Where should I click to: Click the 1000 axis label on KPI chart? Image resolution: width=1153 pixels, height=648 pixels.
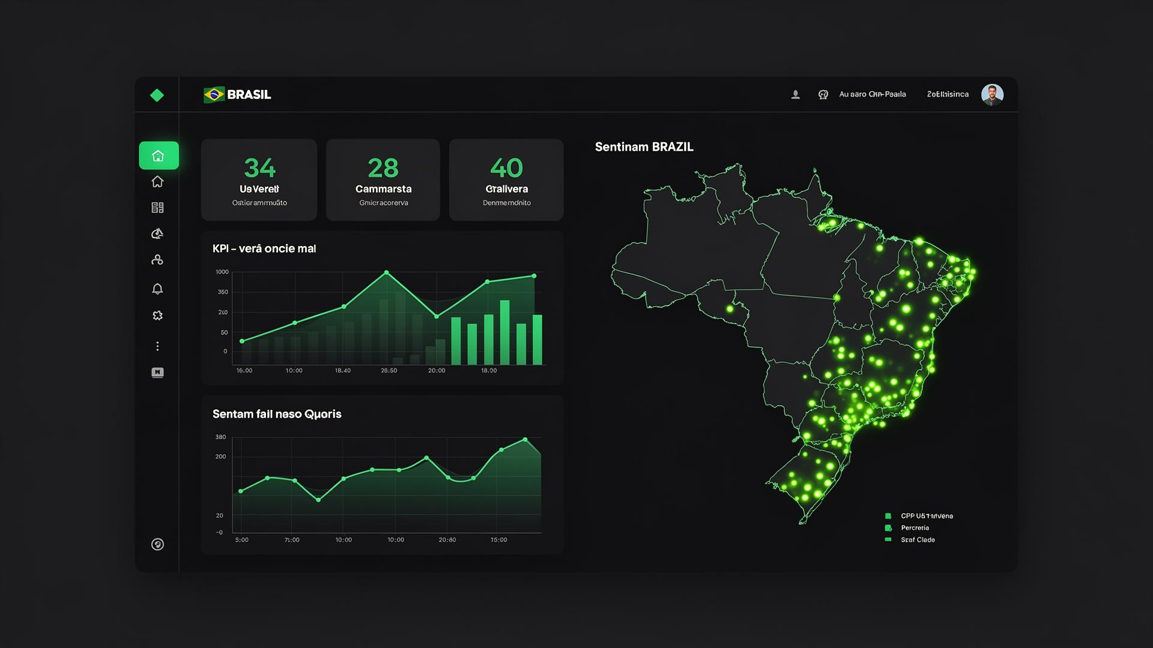pos(222,272)
